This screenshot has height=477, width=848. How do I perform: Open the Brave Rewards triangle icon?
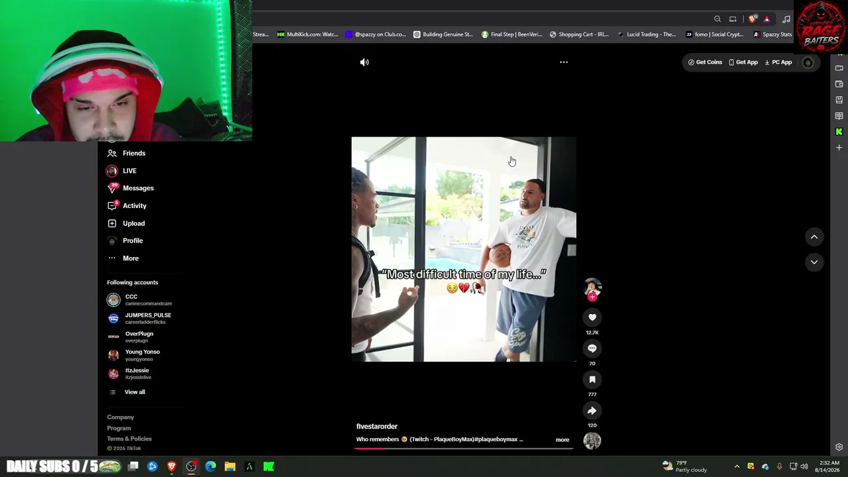pos(767,19)
